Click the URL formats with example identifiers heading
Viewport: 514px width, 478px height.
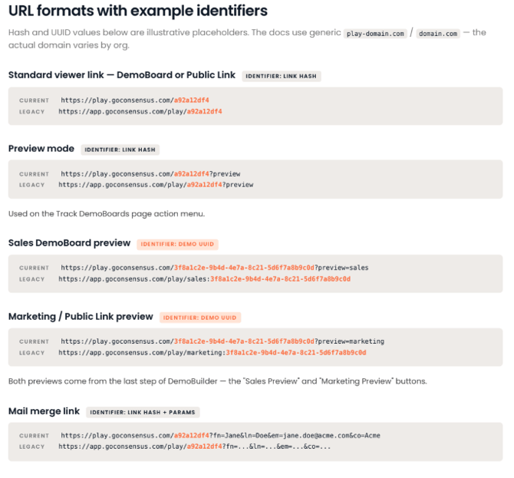tap(138, 11)
